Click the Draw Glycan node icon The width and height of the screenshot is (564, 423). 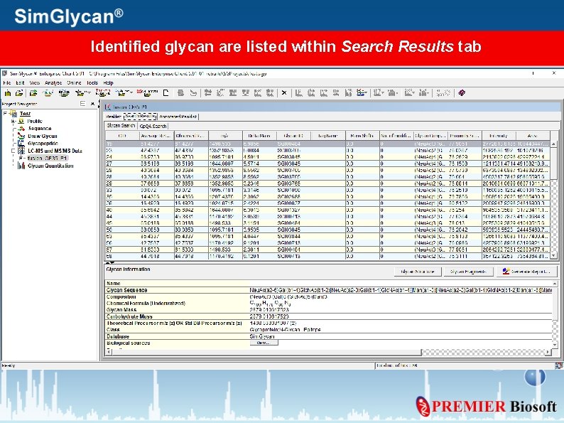[x=21, y=136]
